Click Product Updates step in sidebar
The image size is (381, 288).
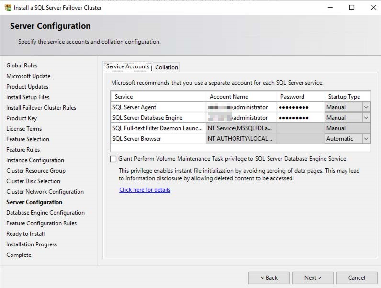(27, 87)
